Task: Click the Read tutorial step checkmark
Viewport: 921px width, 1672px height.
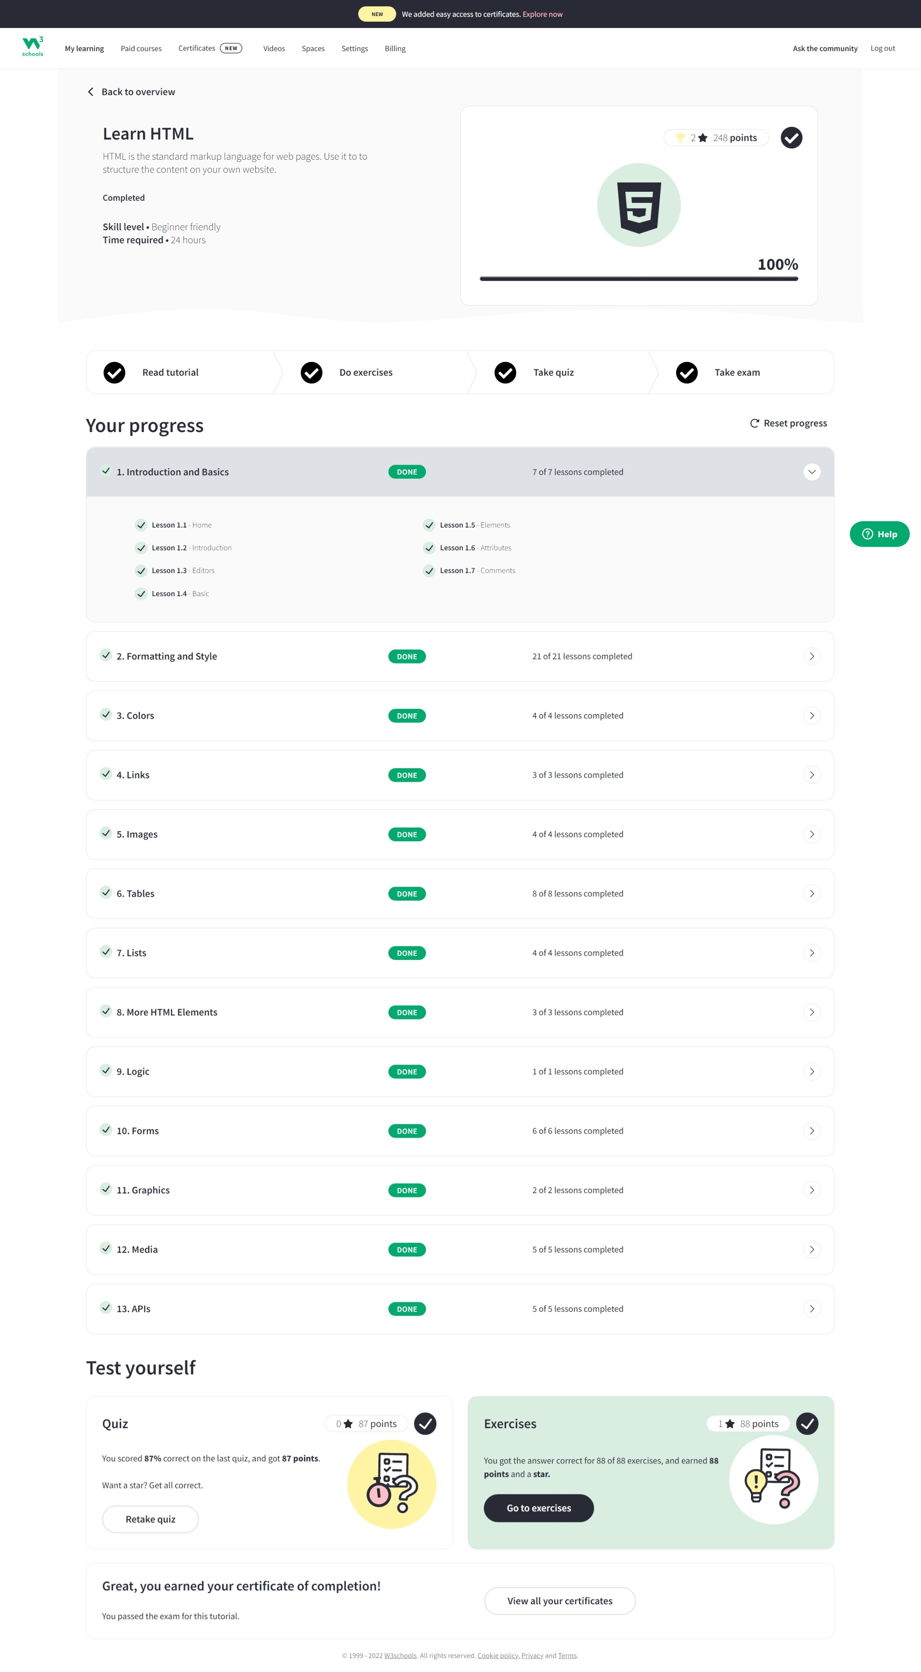Action: pos(114,372)
